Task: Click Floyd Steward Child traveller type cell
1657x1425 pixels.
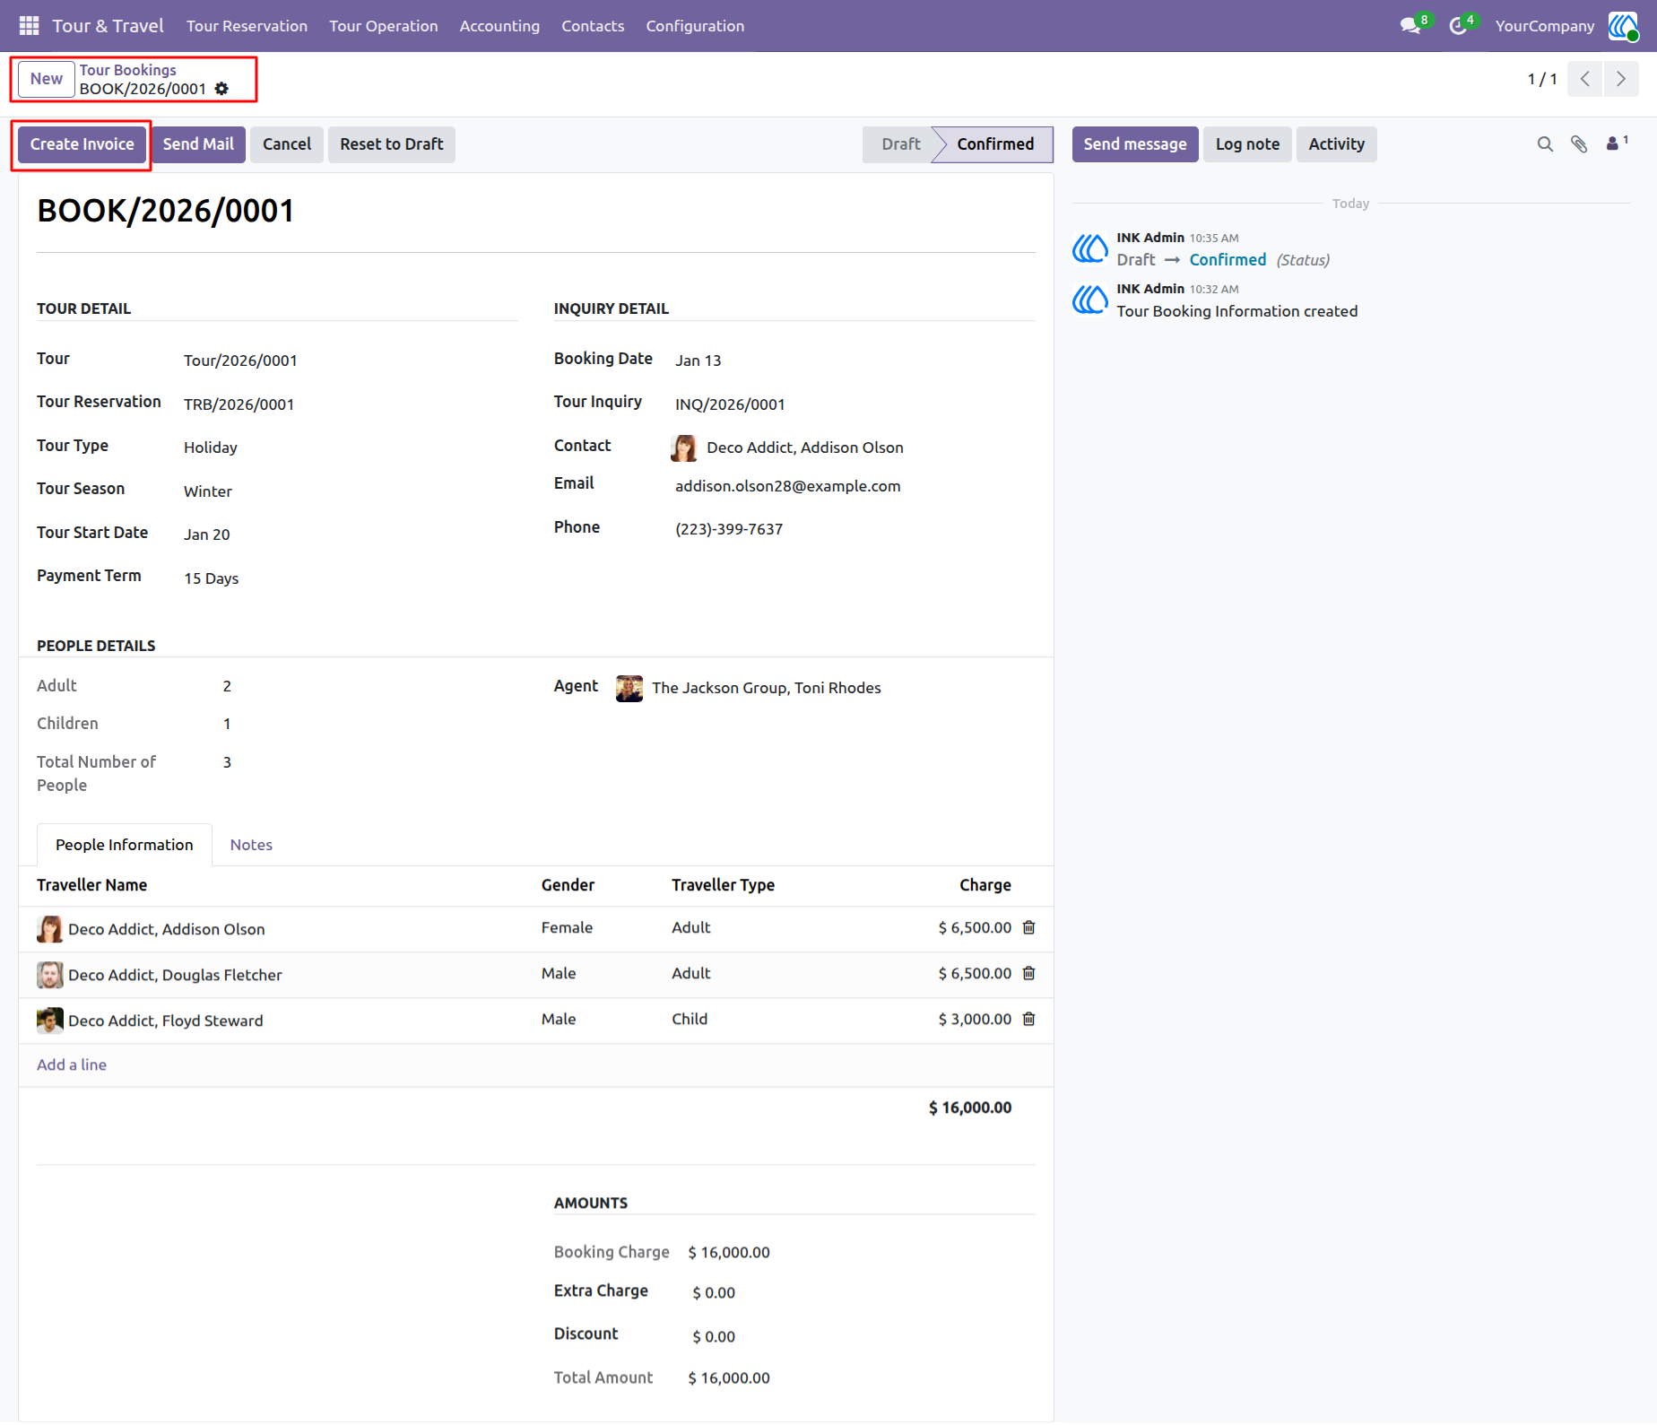Action: click(x=690, y=1019)
